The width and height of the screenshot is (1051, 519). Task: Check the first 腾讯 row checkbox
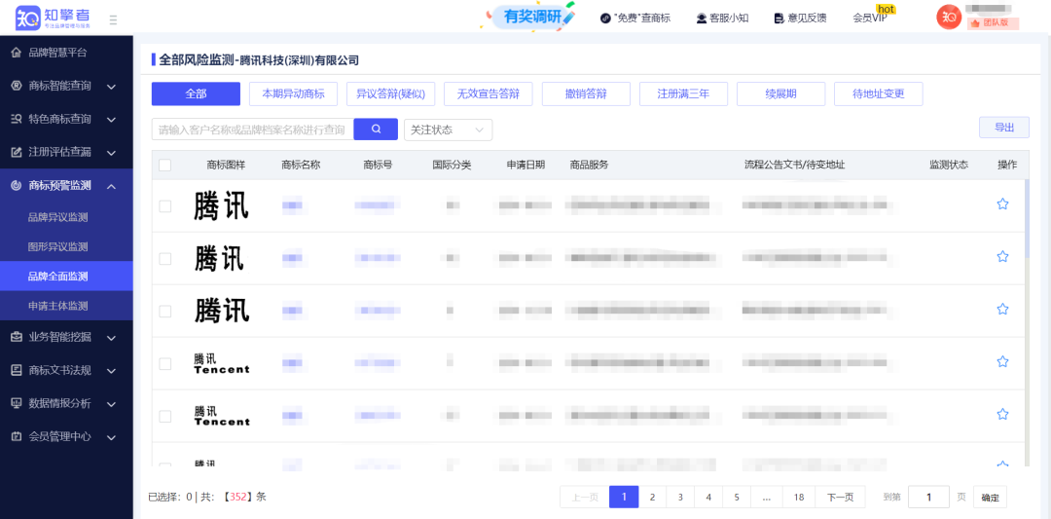click(164, 206)
